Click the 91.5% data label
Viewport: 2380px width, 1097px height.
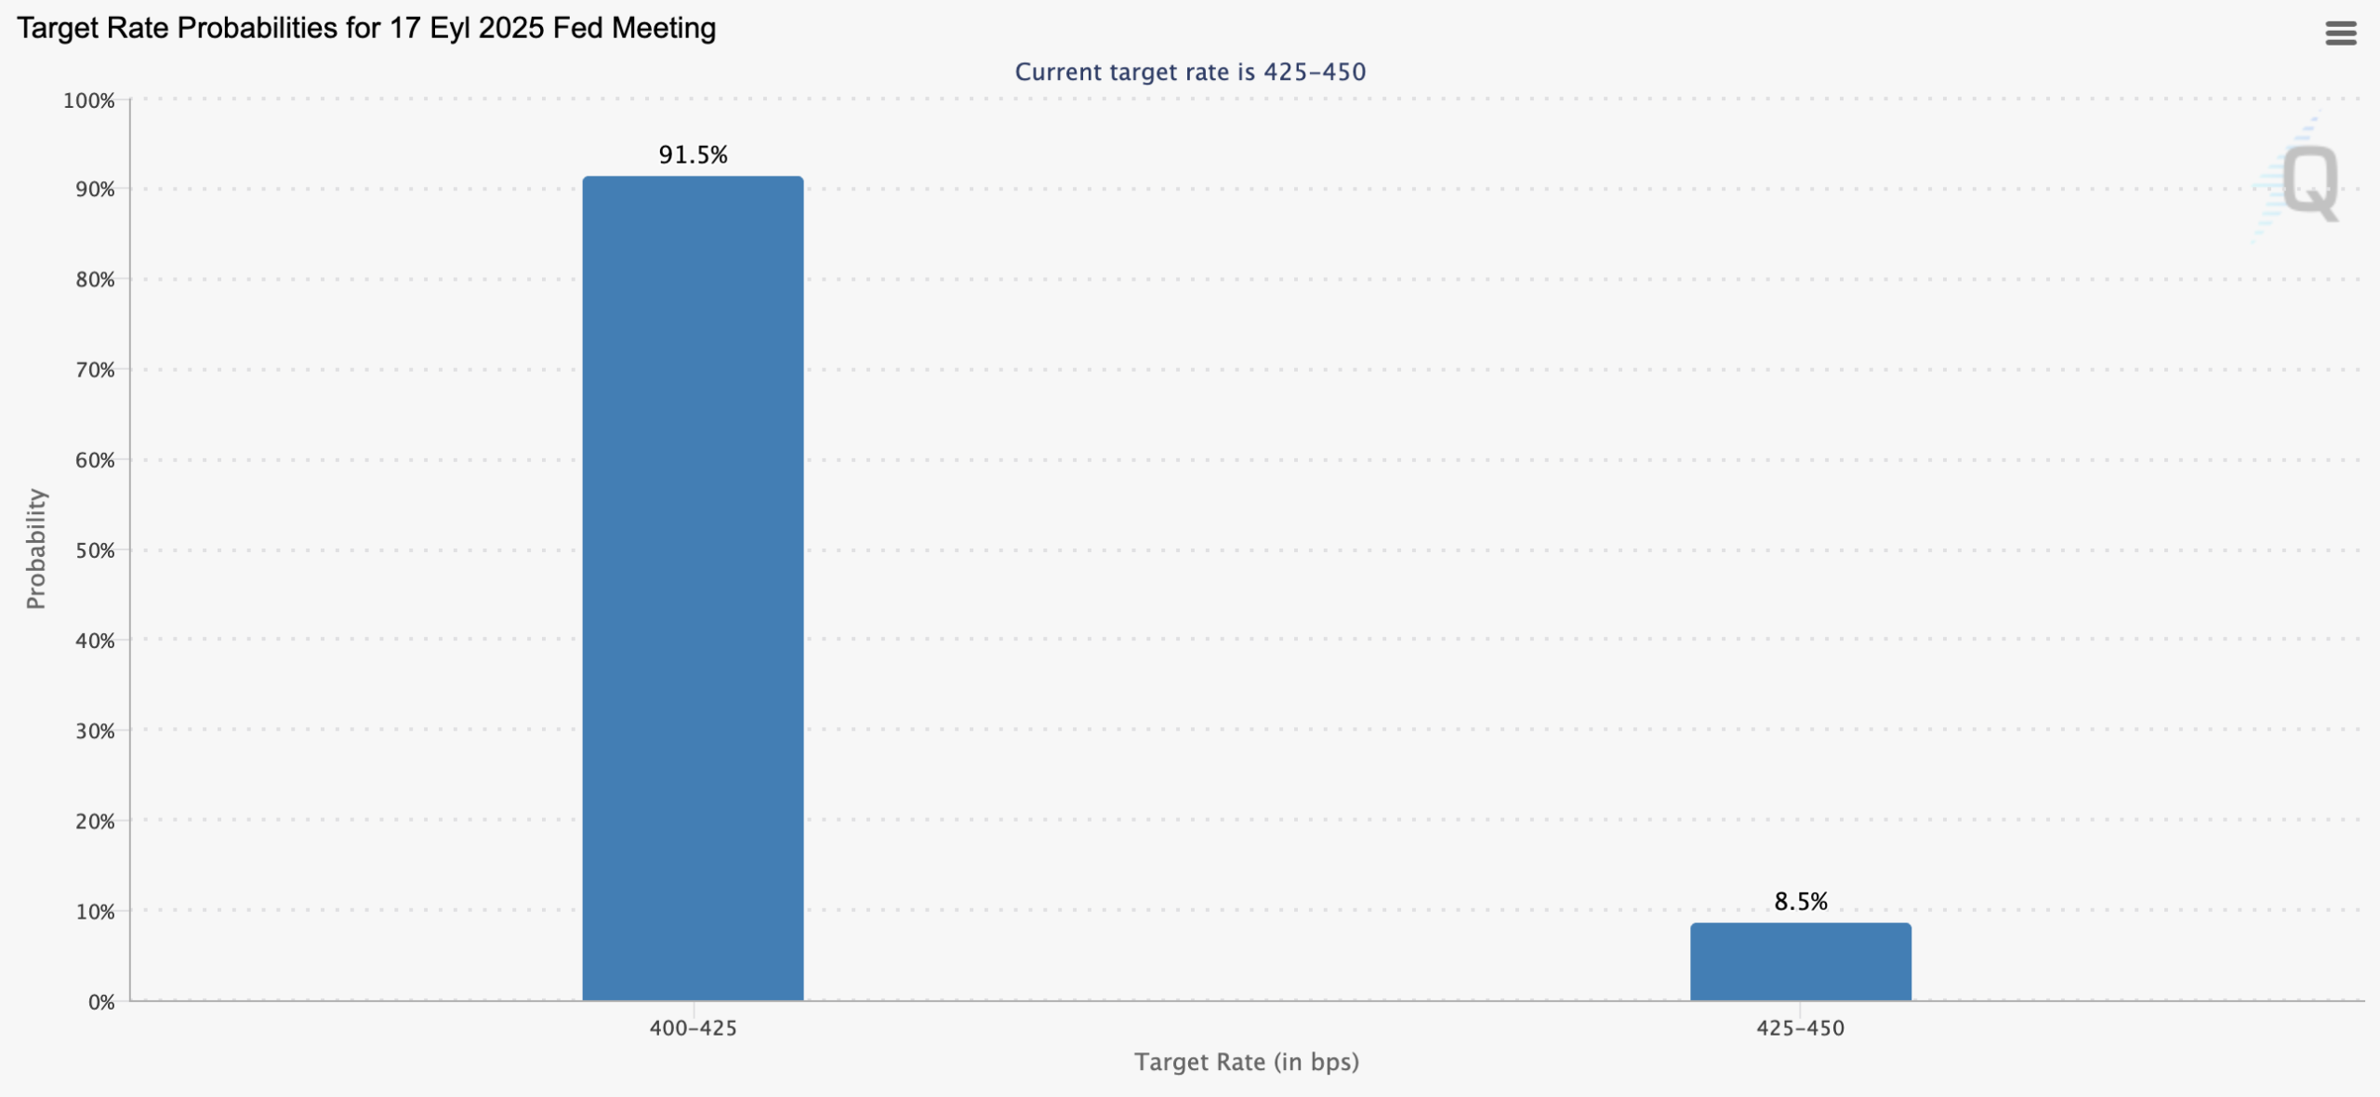tap(693, 154)
